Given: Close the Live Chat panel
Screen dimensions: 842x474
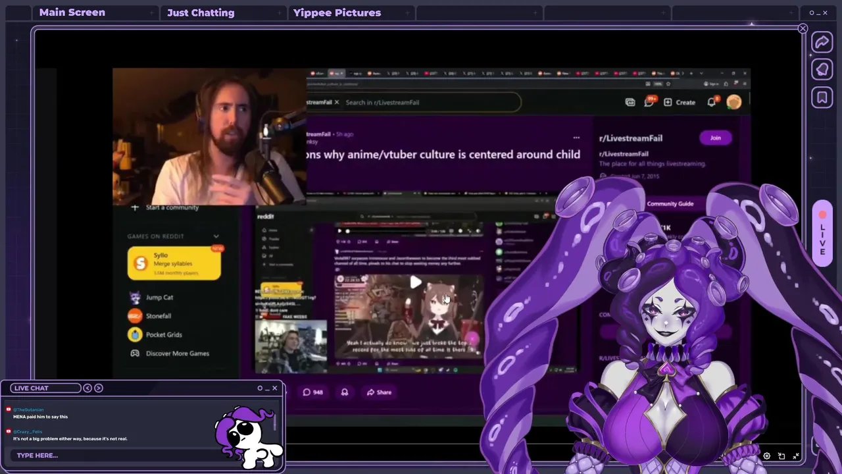Looking at the screenshot, I should (x=275, y=388).
